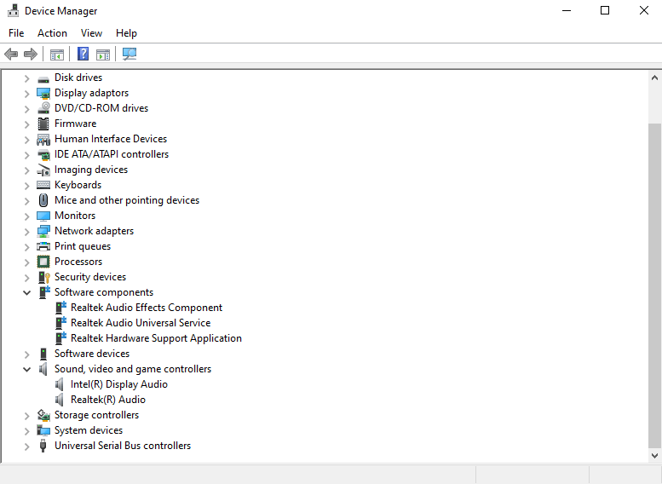Select the Realtek(R) Audio device label

coord(108,400)
